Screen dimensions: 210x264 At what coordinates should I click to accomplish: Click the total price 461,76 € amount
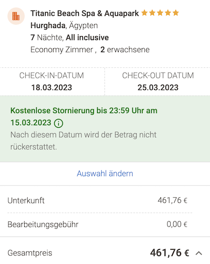point(170,253)
